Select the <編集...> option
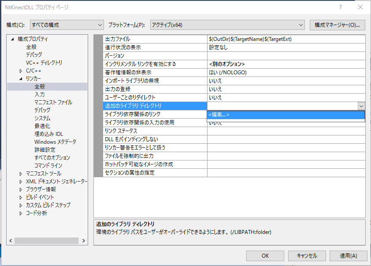The width and height of the screenshot is (371, 266). coord(219,115)
